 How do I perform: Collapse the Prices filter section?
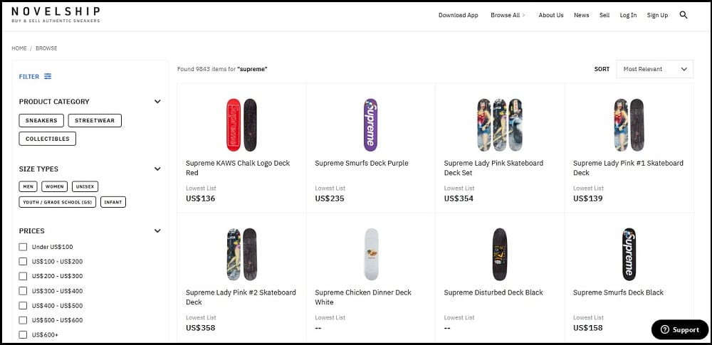pyautogui.click(x=157, y=230)
